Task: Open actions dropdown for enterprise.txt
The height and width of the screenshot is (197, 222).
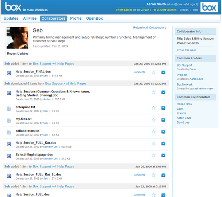Action: point(163,108)
